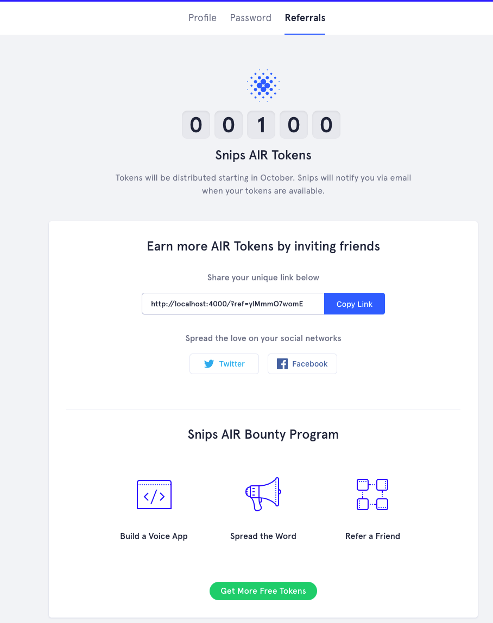Click the Snips AIR dotted logo icon
This screenshot has width=493, height=623.
[263, 85]
